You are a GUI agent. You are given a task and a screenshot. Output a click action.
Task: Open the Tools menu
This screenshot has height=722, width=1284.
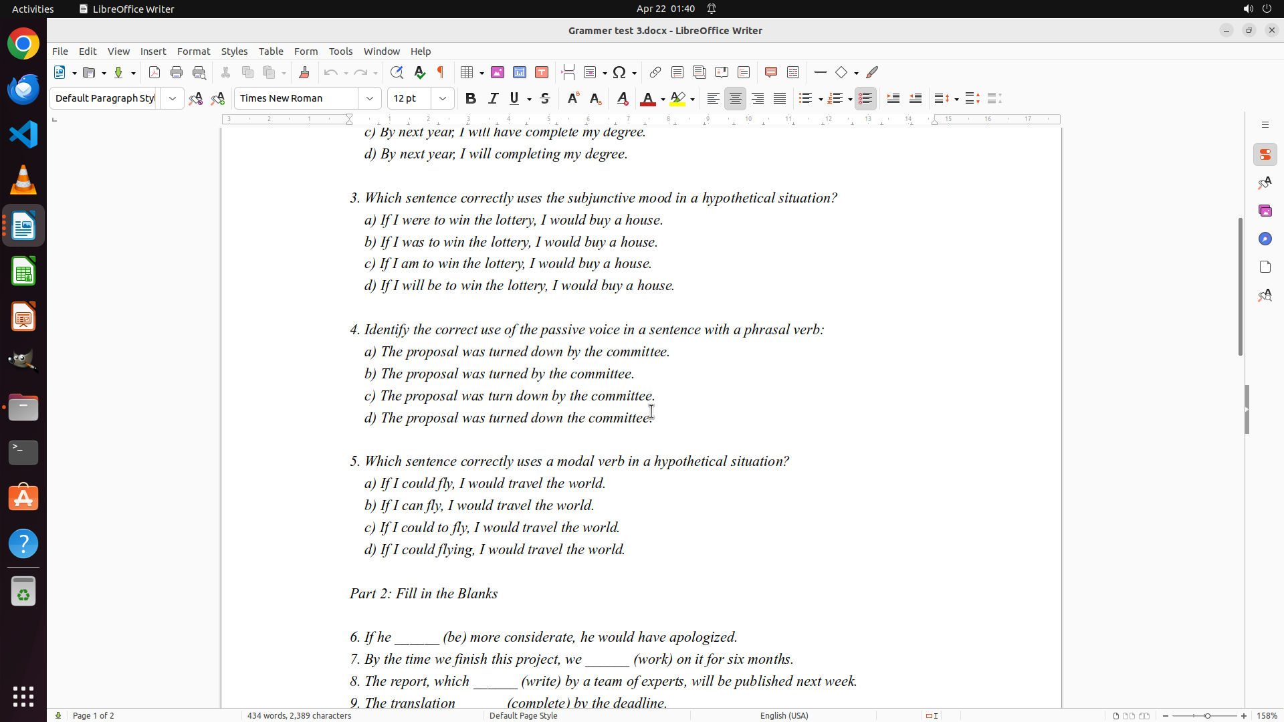pyautogui.click(x=340, y=51)
